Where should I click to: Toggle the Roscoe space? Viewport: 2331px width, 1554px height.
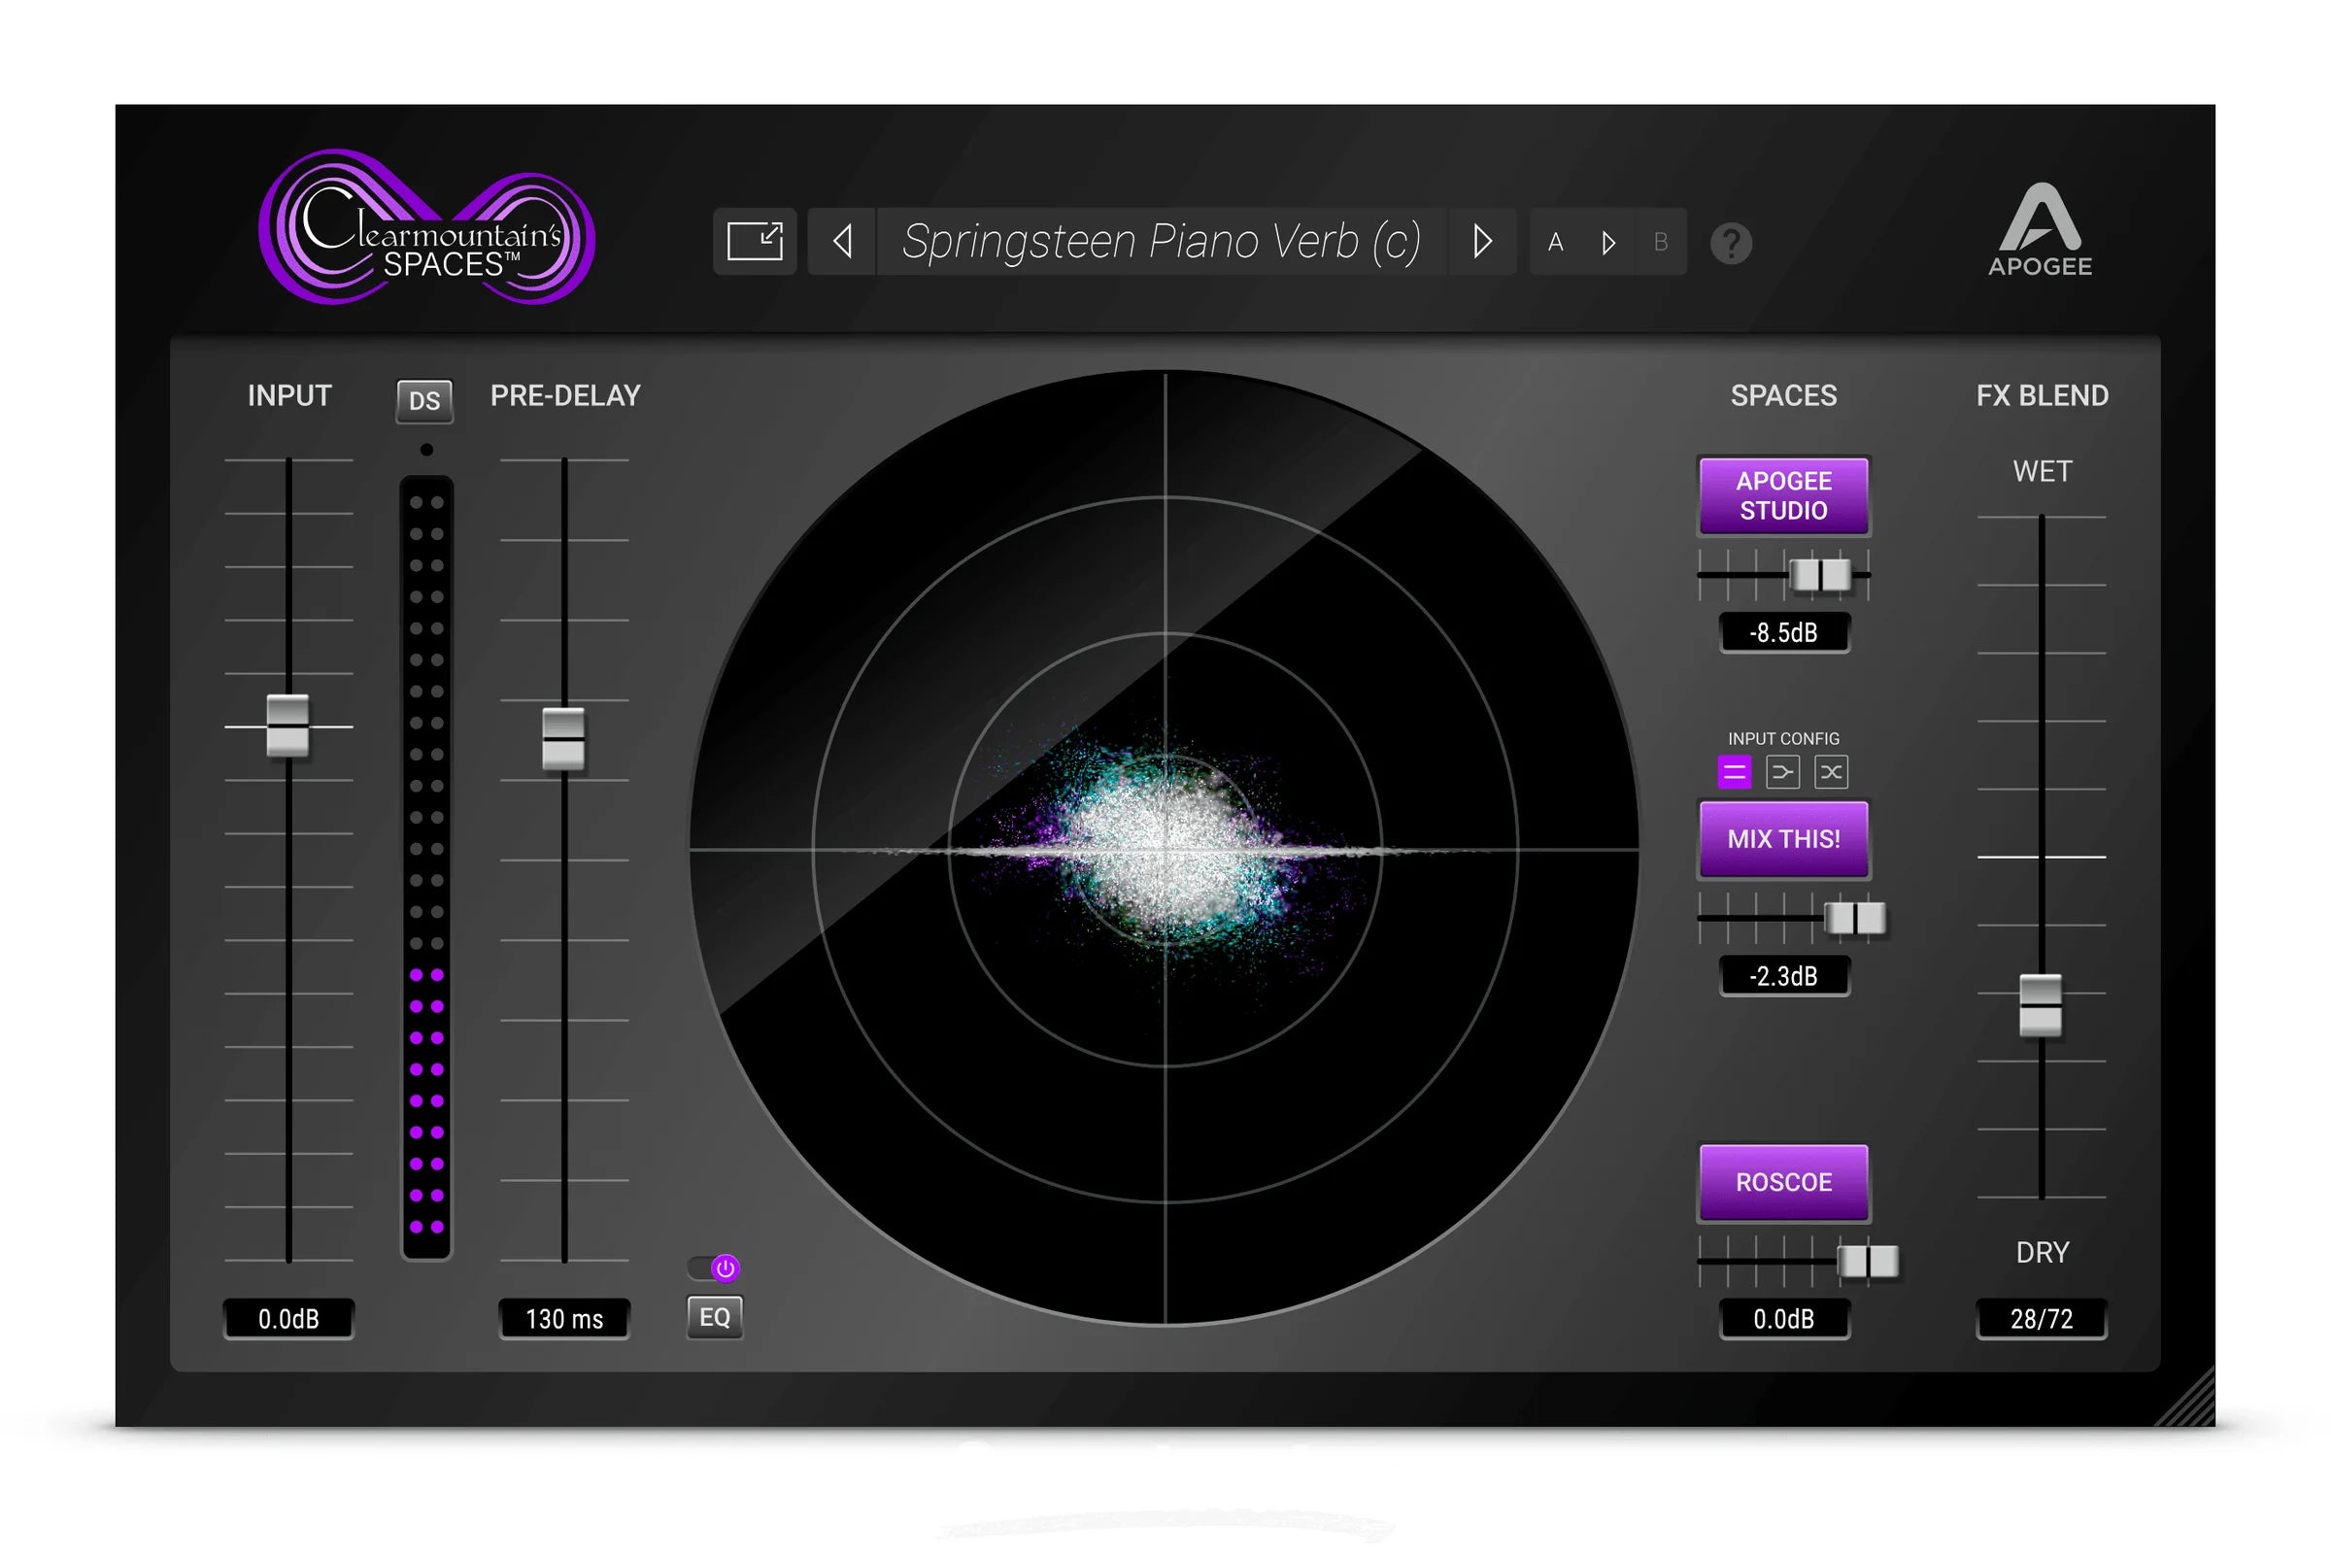(x=1784, y=1182)
